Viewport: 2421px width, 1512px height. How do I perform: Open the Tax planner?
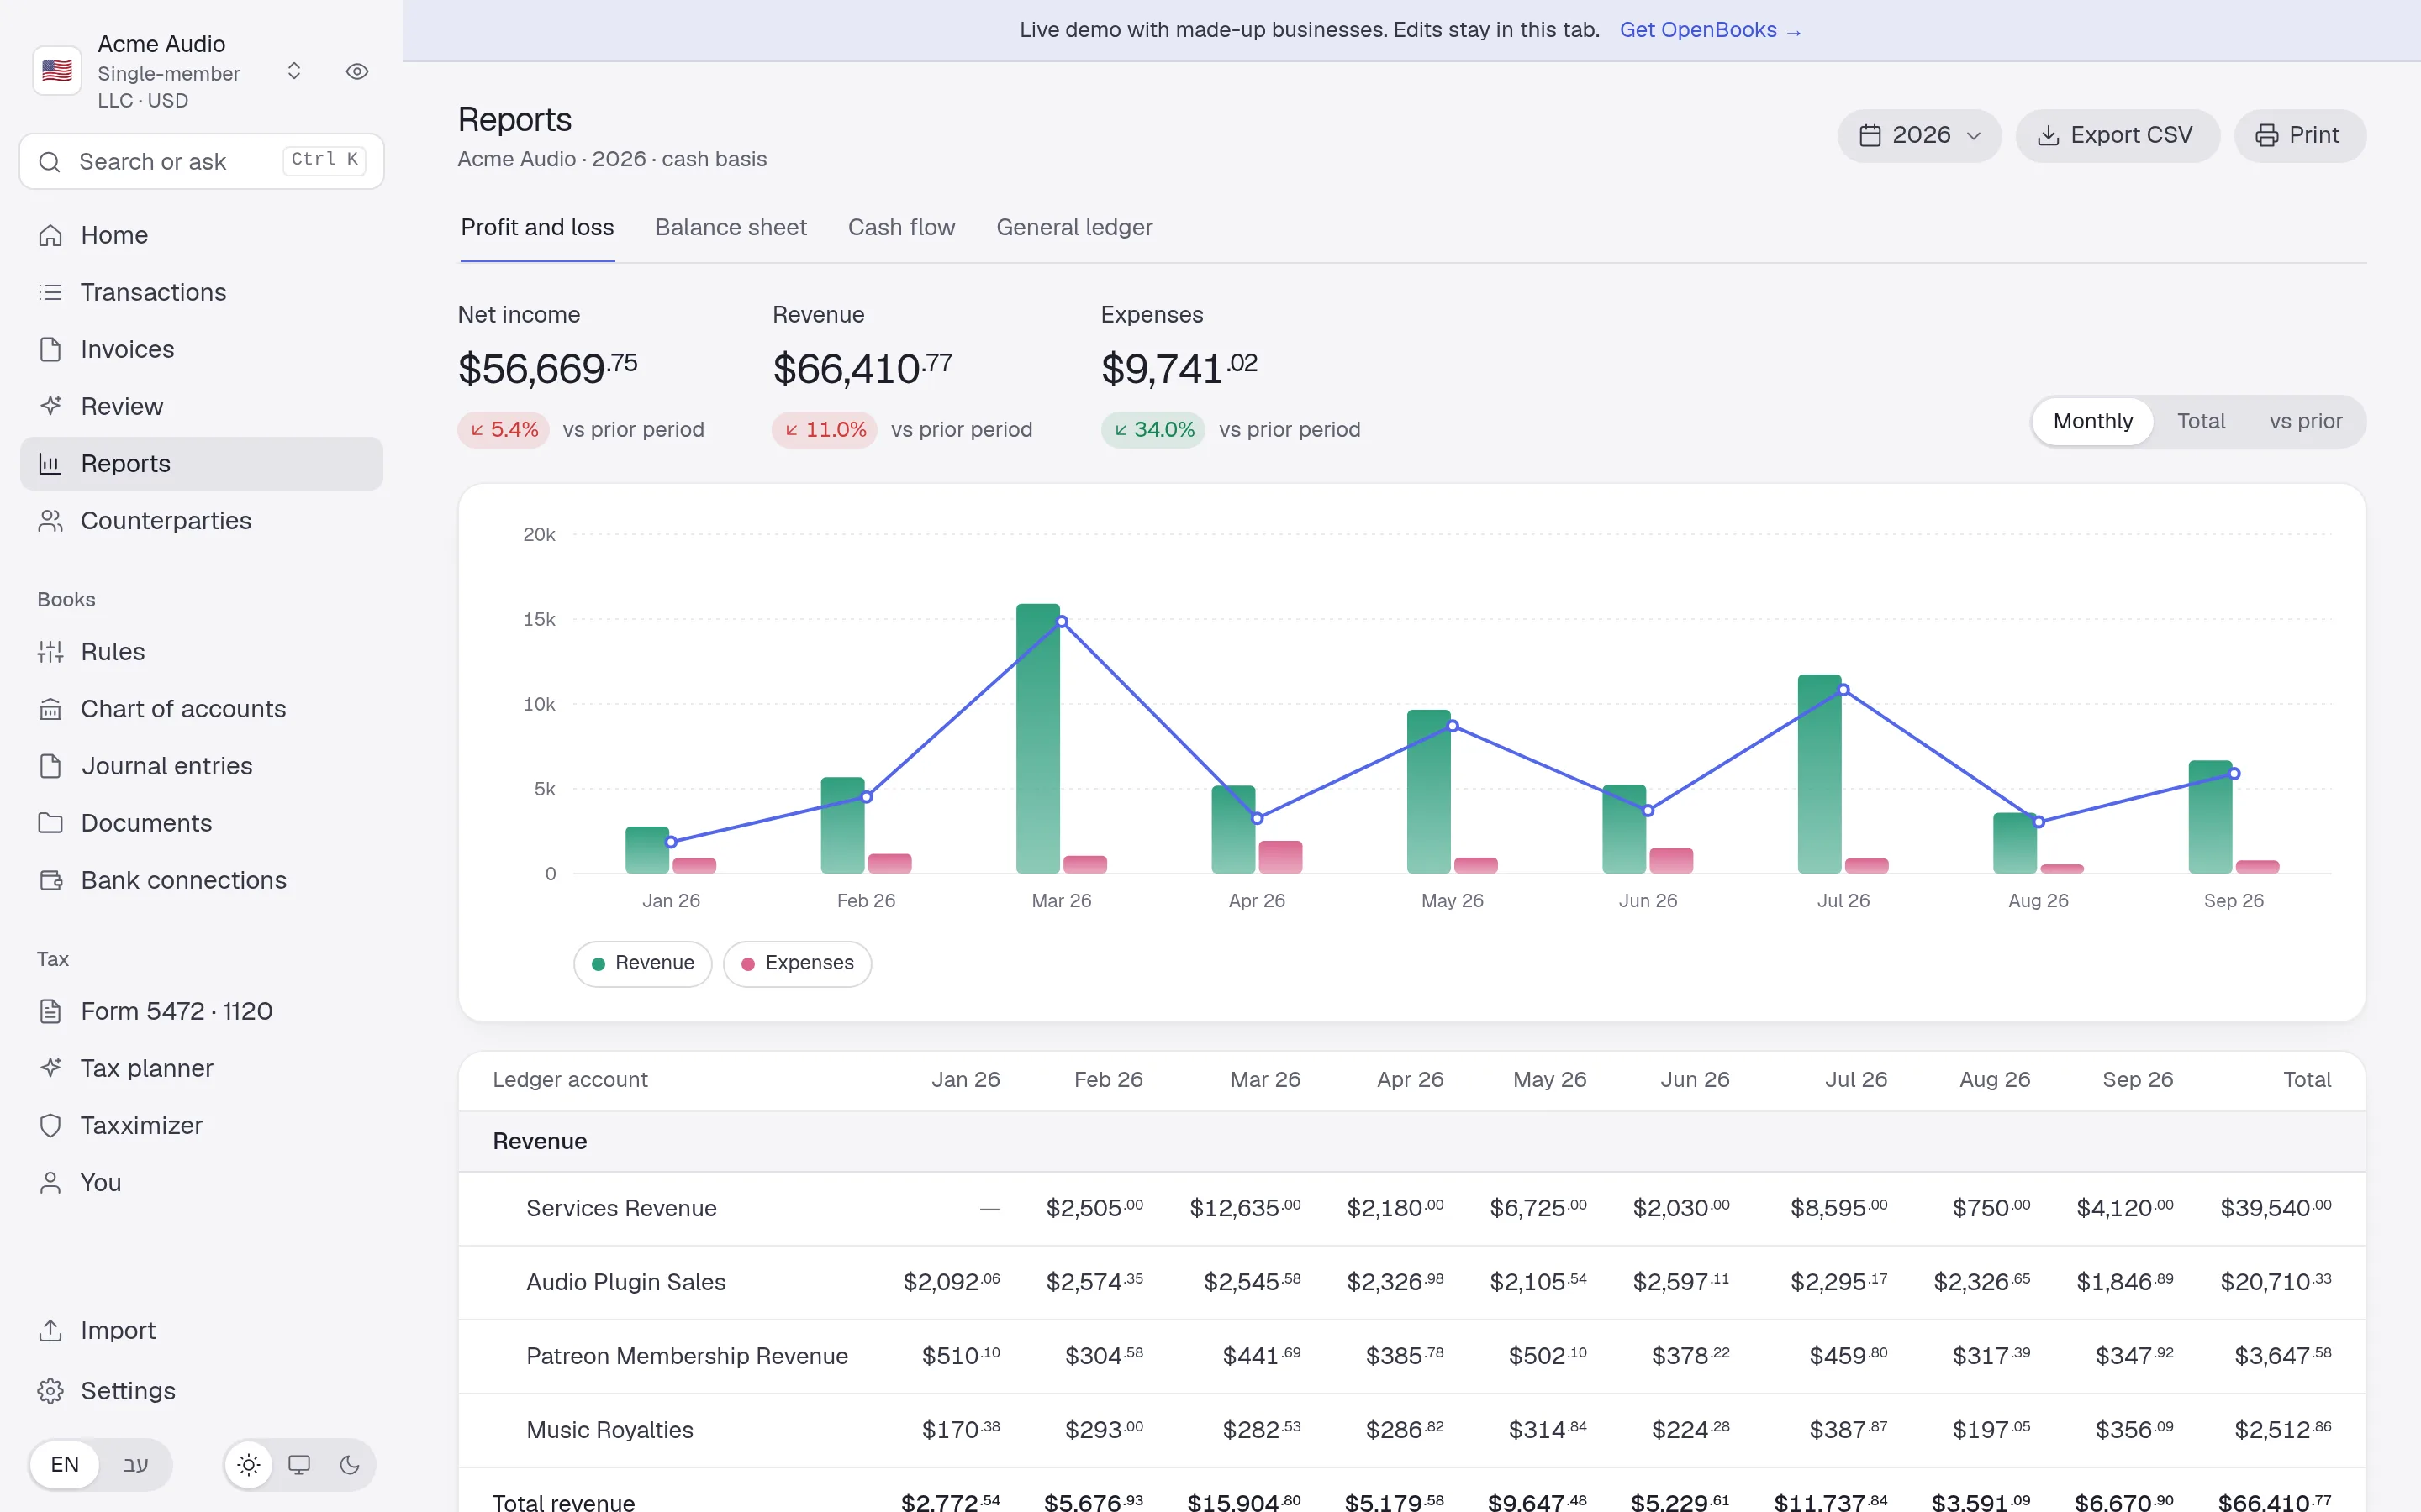click(201, 1068)
